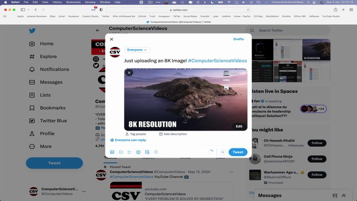Screen dimensions: 357x201
Task: Open the Epo Spaces listener avatars
Action: (x=313, y=109)
